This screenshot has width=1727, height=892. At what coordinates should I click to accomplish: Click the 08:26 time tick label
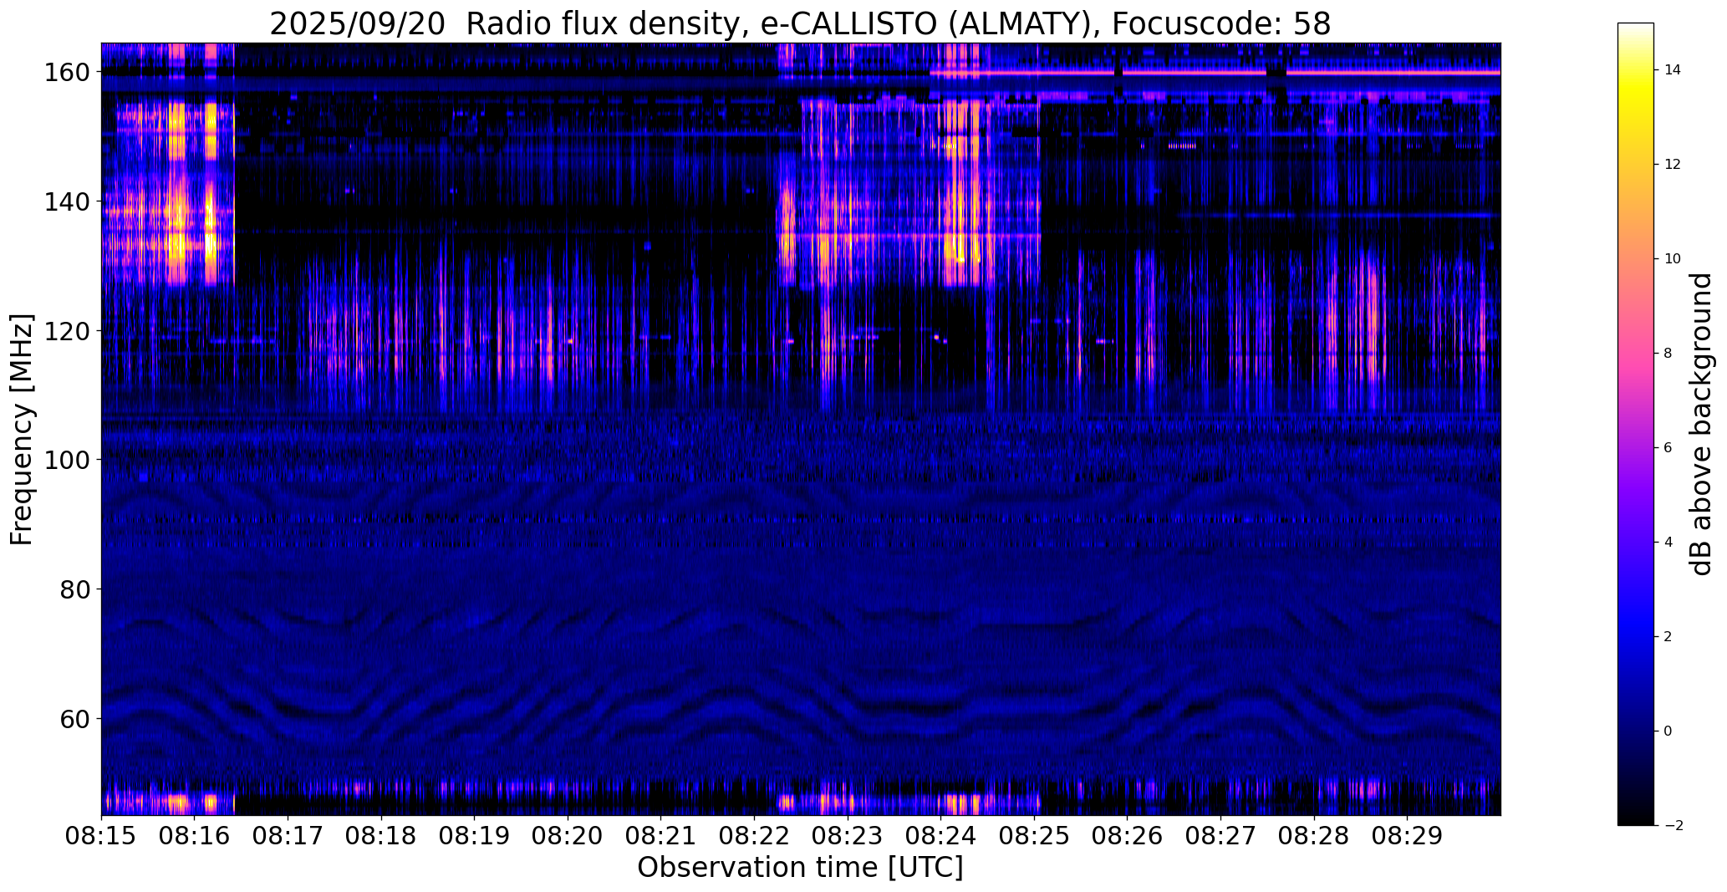[x=1128, y=837]
